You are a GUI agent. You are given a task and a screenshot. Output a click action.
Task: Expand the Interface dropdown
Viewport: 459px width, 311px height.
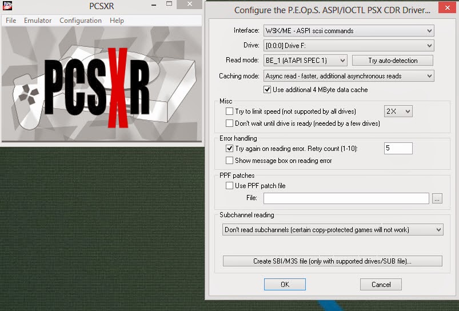(349, 31)
